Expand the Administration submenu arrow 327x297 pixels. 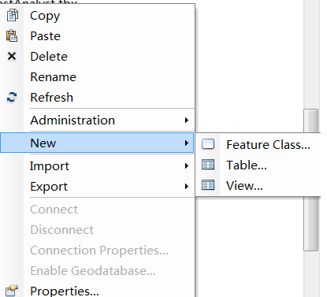point(187,121)
